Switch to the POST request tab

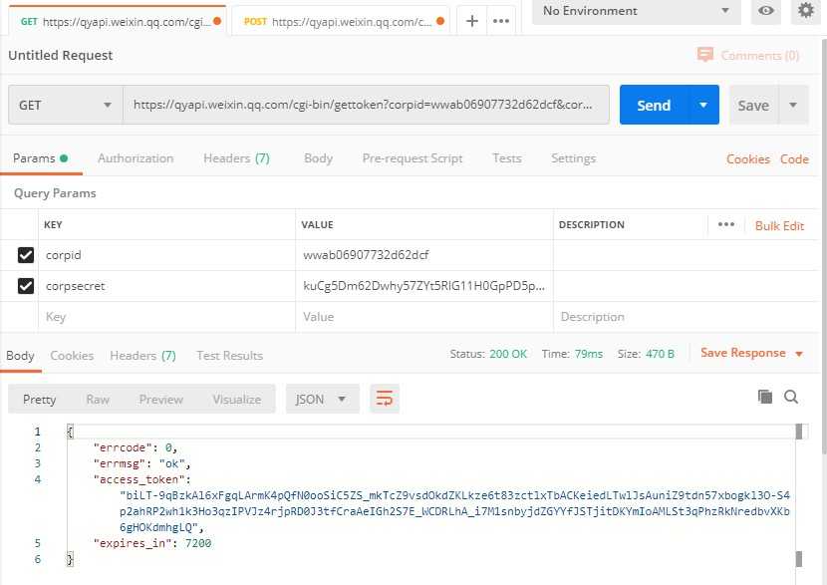click(340, 21)
